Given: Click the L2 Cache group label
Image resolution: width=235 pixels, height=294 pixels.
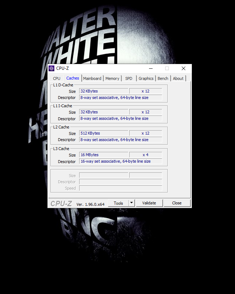Looking at the screenshot, I should pyautogui.click(x=61, y=127).
